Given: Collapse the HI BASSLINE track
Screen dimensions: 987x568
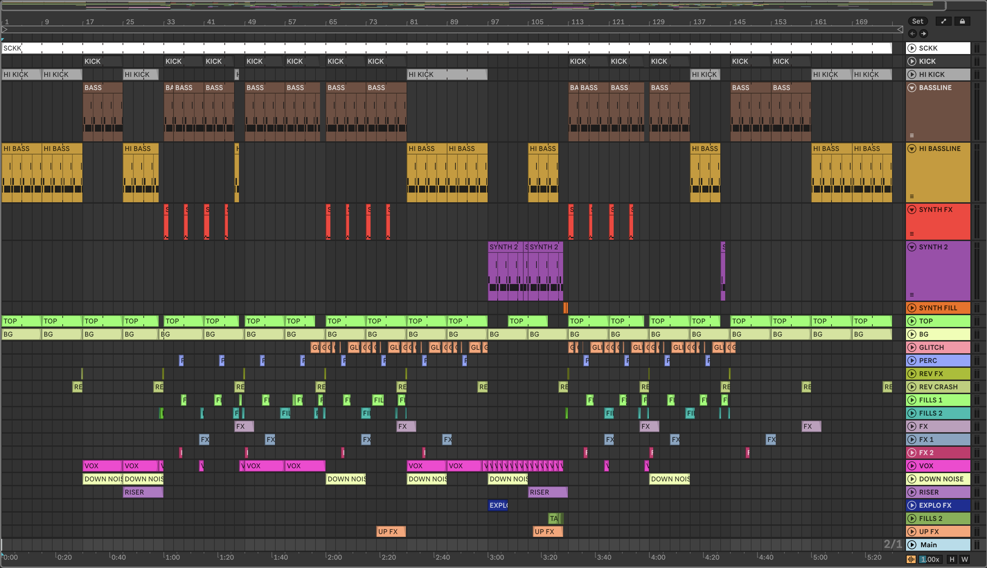Looking at the screenshot, I should [912, 149].
